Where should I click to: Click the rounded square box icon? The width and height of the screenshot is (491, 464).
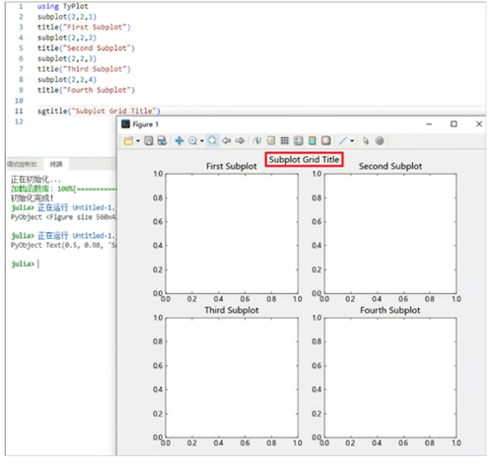325,141
